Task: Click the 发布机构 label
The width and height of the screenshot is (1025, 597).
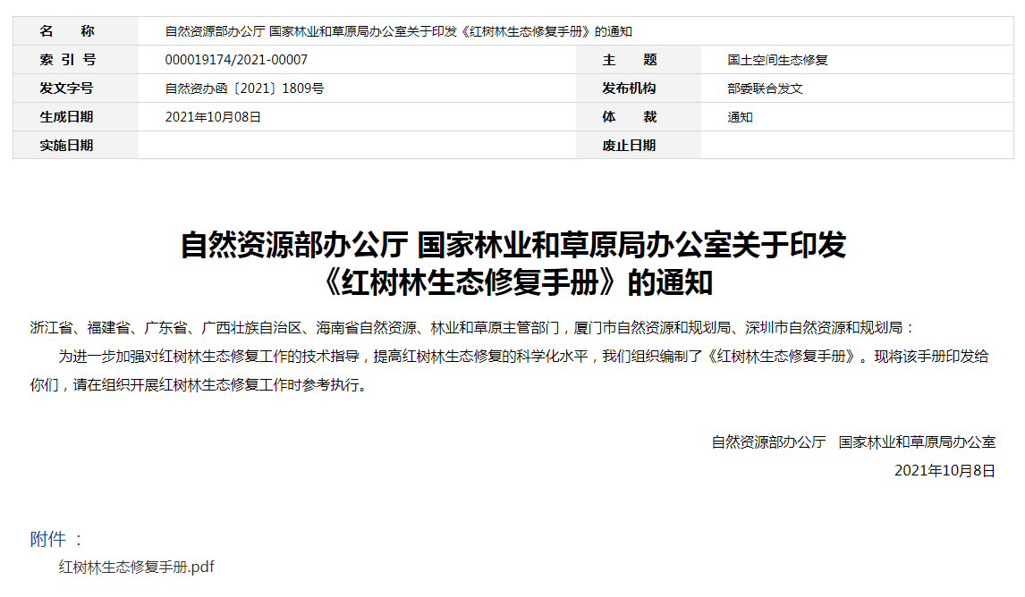Action: [x=629, y=88]
